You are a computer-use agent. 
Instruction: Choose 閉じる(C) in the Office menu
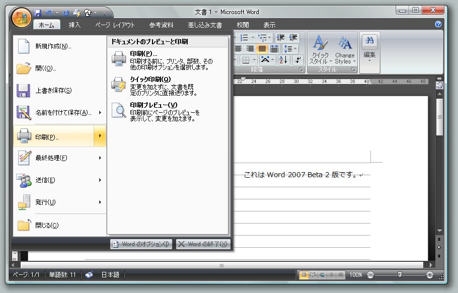tap(59, 225)
